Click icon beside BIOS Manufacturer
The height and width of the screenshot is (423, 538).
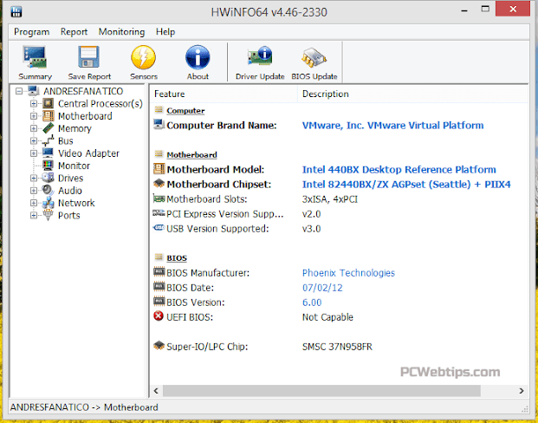pyautogui.click(x=159, y=272)
